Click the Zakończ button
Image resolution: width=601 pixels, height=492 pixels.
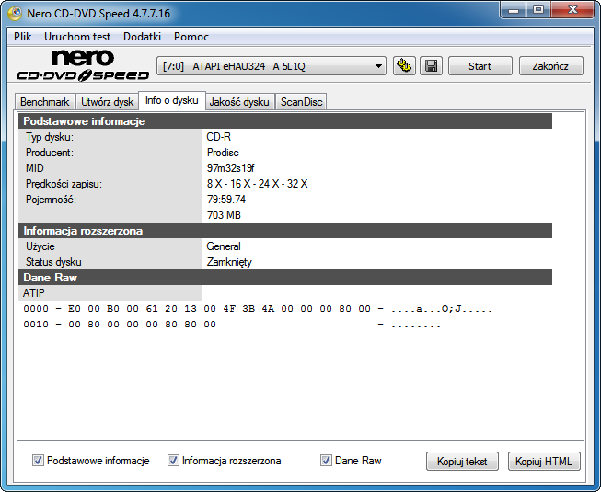(x=550, y=66)
